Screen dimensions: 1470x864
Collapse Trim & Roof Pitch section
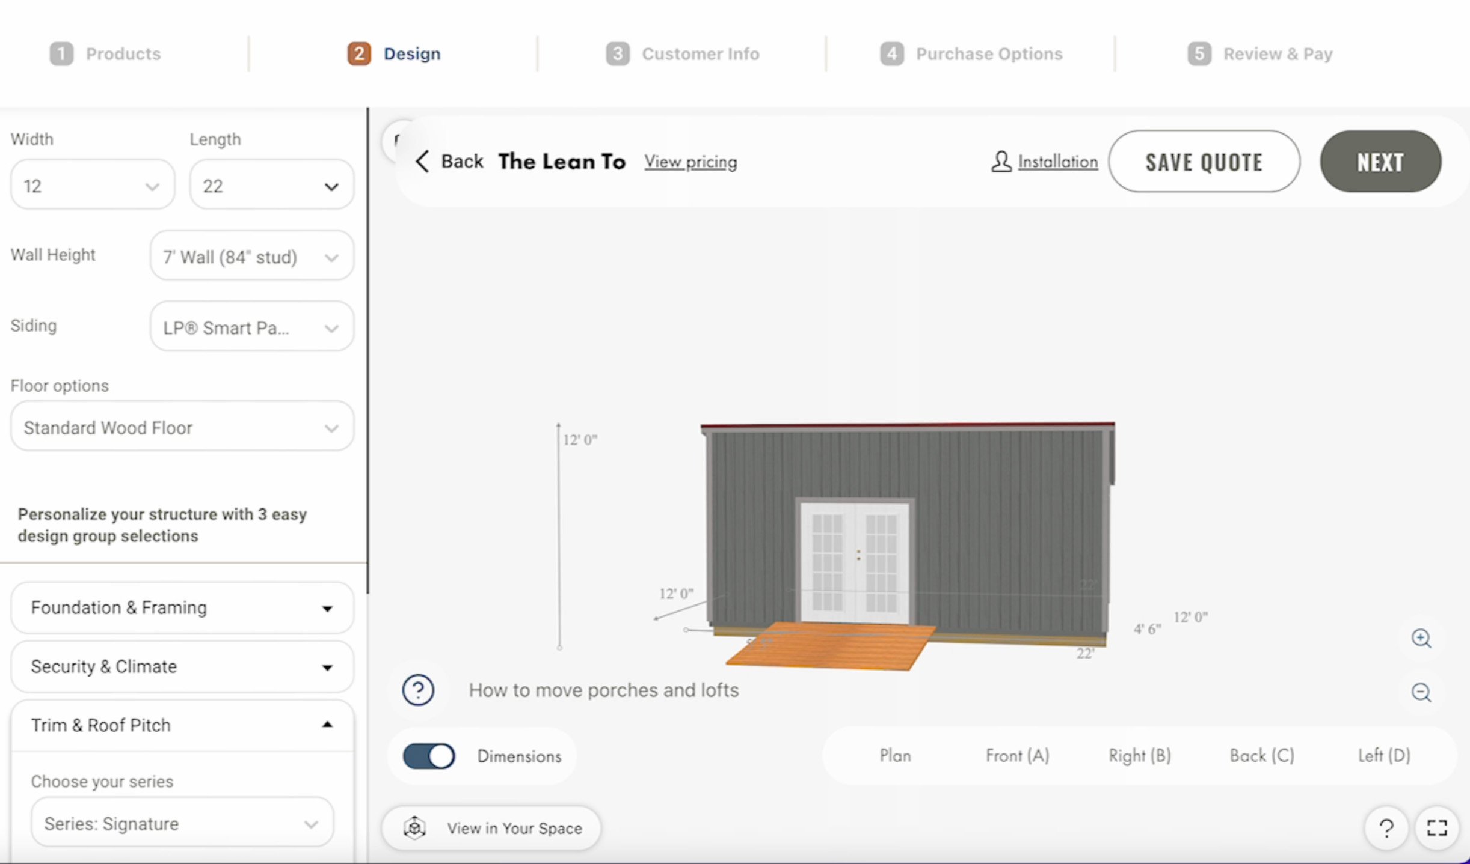182,725
